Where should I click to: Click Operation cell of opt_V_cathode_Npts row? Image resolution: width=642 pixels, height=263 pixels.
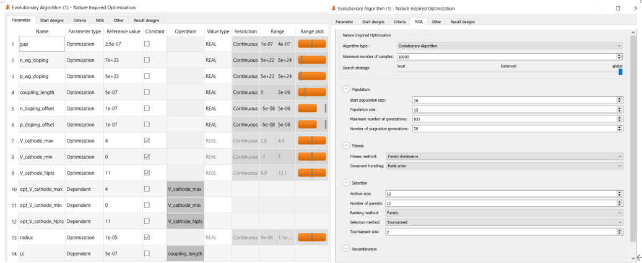pyautogui.click(x=185, y=222)
